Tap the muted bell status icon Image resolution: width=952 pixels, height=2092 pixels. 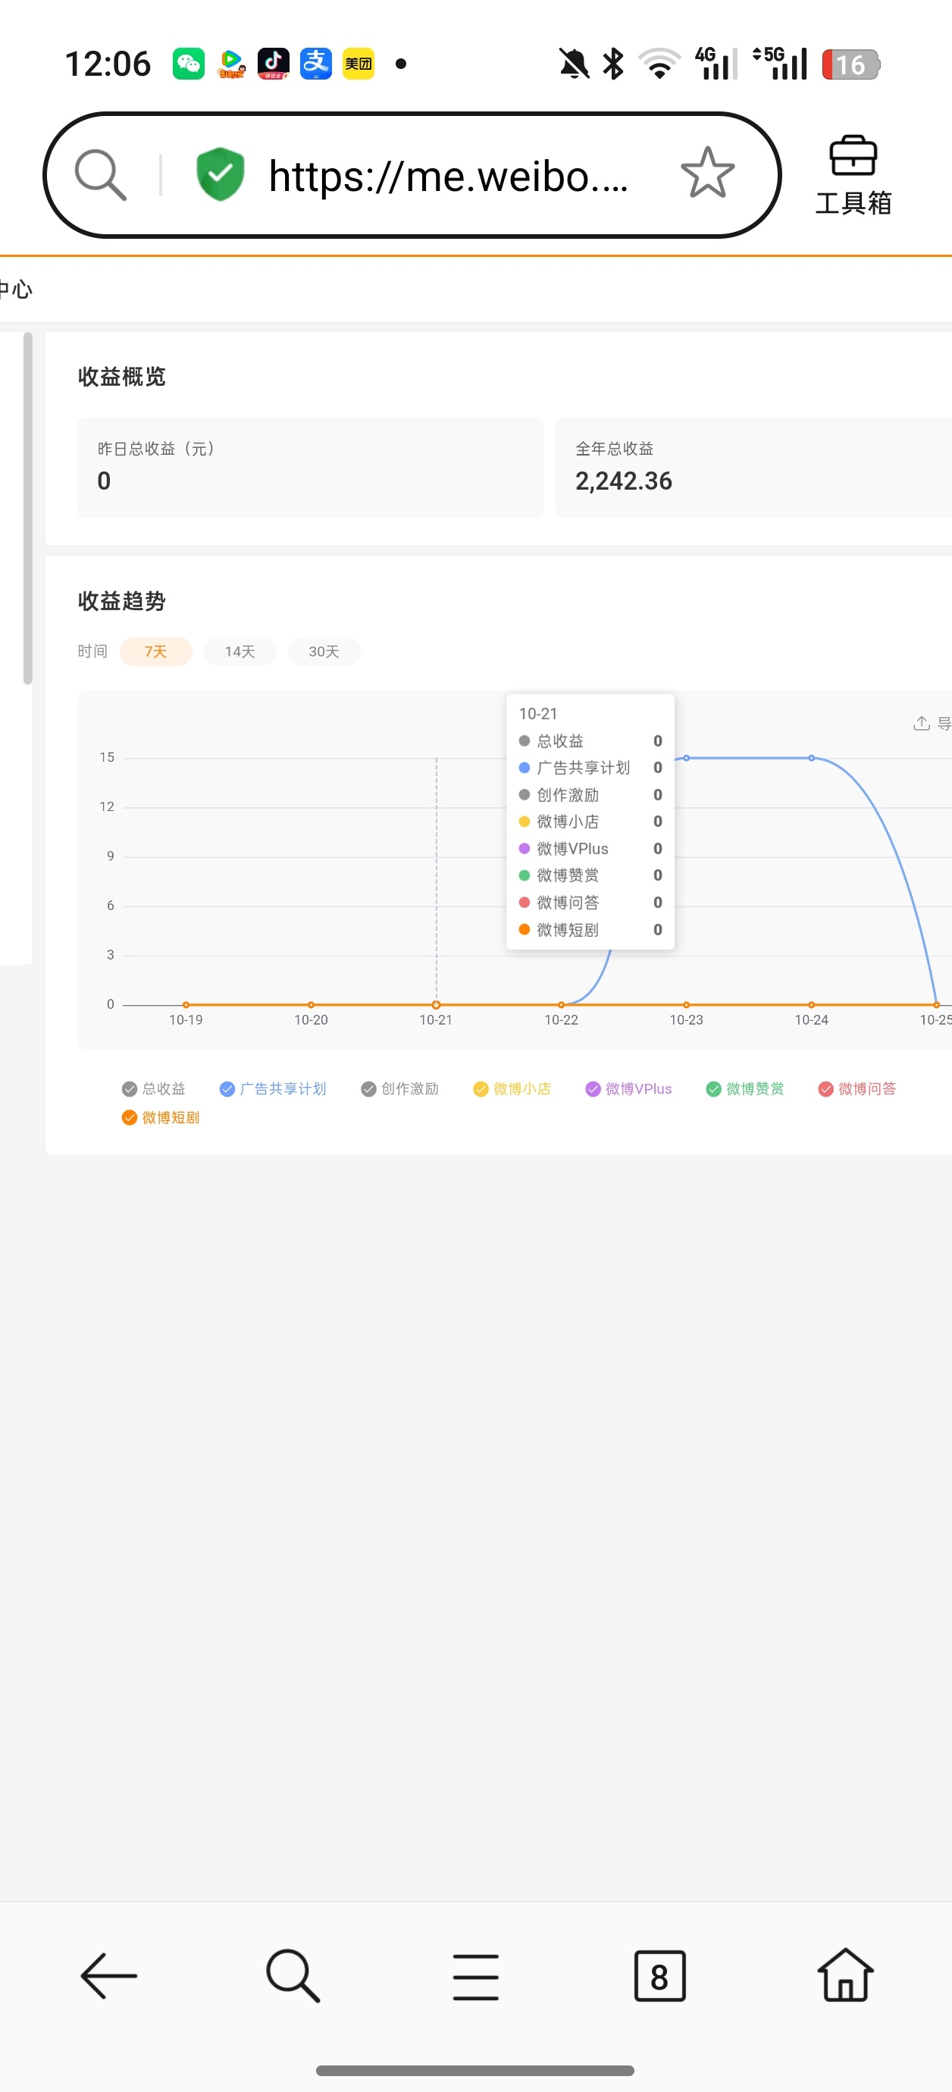coord(574,64)
